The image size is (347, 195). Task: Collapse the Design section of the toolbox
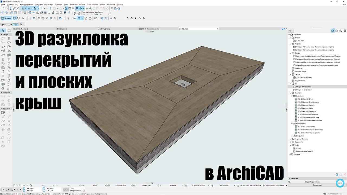(1, 35)
